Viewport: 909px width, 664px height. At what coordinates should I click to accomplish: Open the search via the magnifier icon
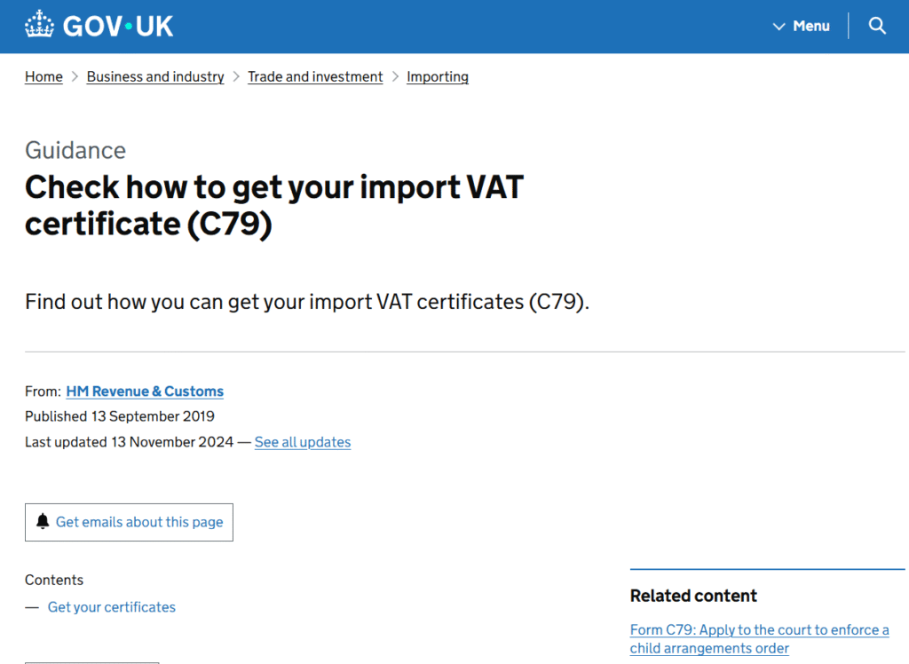pyautogui.click(x=877, y=26)
